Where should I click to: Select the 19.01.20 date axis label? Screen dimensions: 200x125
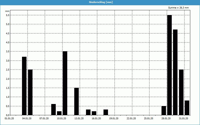click(114, 118)
